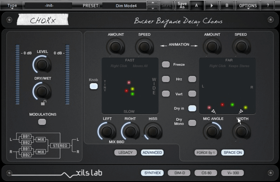Click the Save As button

182,5
